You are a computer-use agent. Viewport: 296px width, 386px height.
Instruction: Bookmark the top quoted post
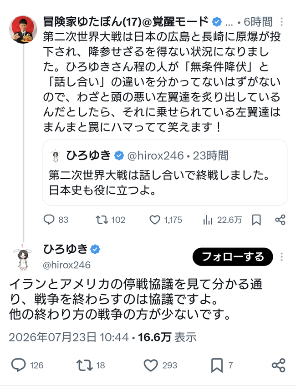tap(256, 220)
